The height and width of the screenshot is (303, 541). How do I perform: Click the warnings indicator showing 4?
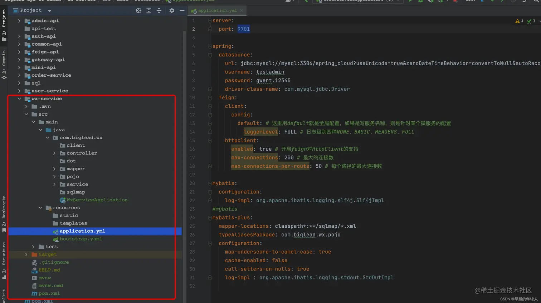tap(519, 21)
